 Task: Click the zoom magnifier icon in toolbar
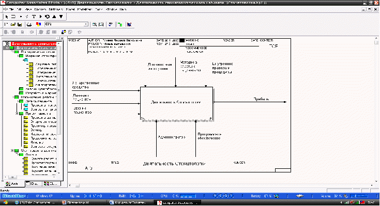tap(95, 24)
